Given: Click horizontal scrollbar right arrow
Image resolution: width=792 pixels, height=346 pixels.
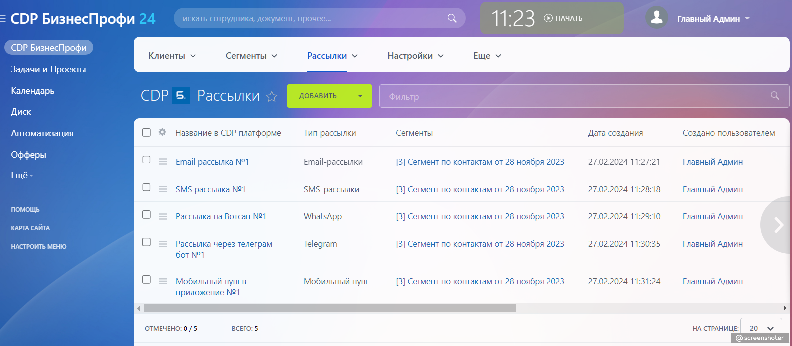Looking at the screenshot, I should (785, 308).
